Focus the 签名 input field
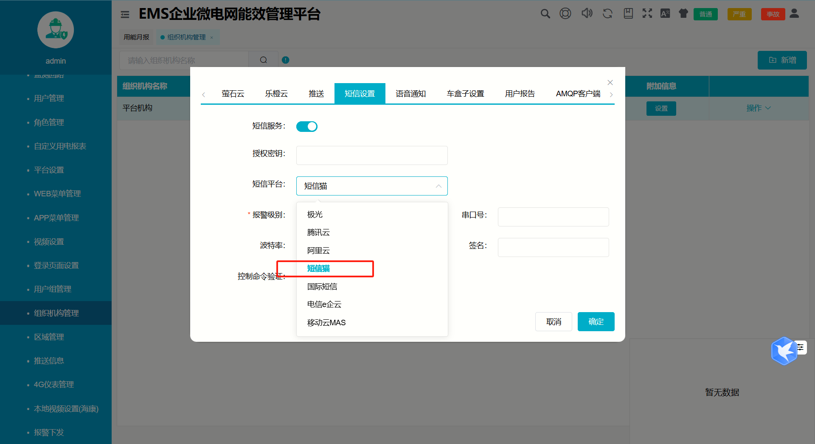The width and height of the screenshot is (815, 444). pyautogui.click(x=553, y=247)
